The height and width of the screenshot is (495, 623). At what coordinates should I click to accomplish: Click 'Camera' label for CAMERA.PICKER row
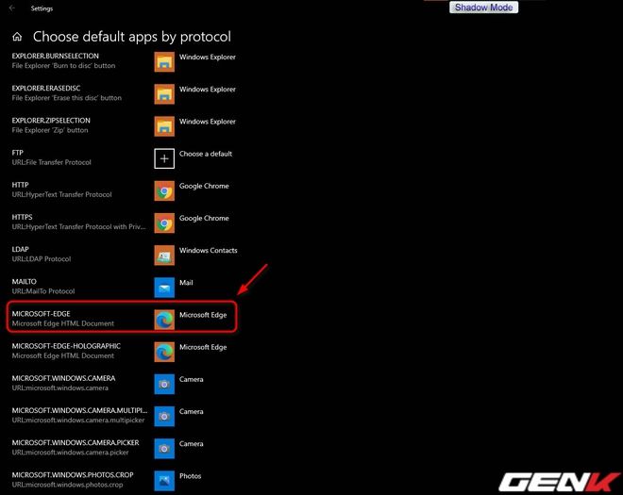pos(191,444)
